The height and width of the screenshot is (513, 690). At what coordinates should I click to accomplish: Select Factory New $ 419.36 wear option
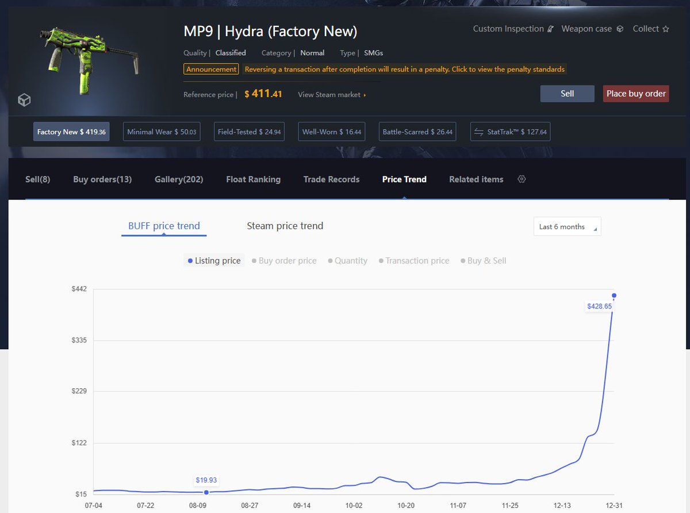71,132
